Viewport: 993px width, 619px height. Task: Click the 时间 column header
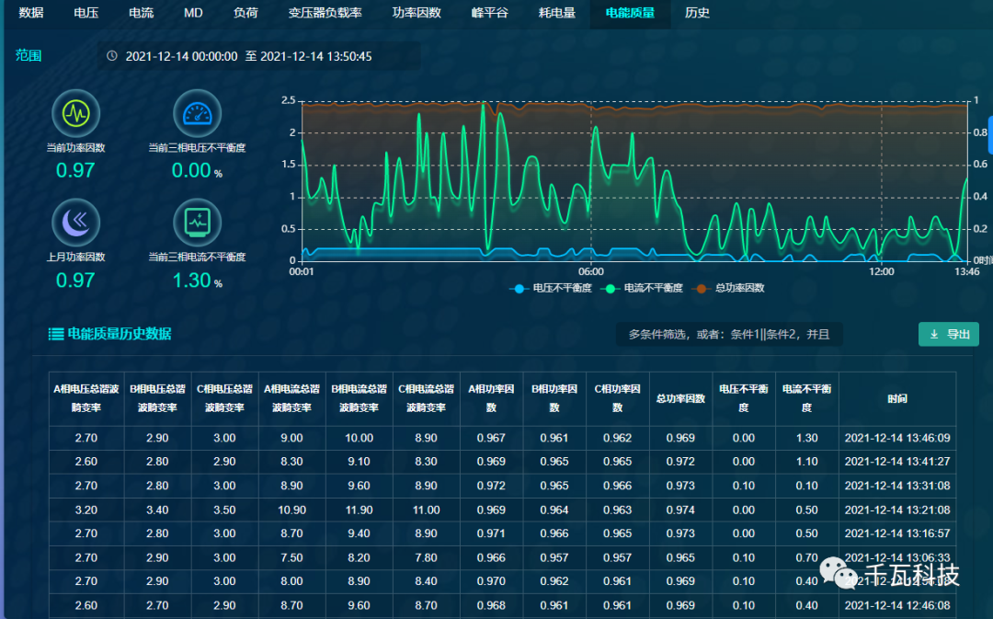[x=897, y=398]
